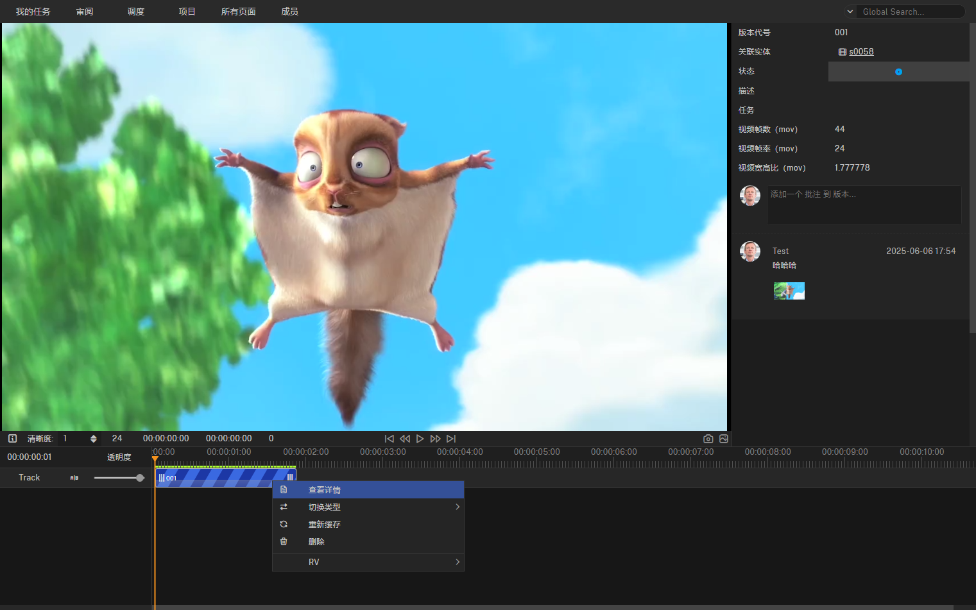The image size is (976, 610).
Task: Click the 清晰度 value field
Action: point(72,439)
